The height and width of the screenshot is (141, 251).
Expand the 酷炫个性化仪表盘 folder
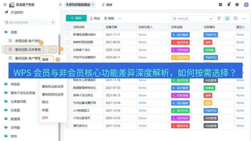[23, 93]
